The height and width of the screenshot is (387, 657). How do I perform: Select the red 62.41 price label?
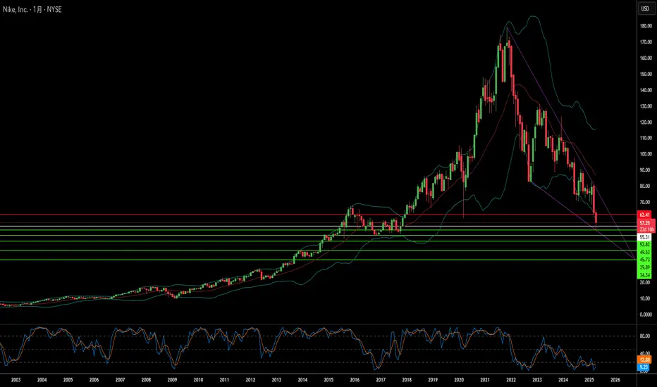coord(645,215)
